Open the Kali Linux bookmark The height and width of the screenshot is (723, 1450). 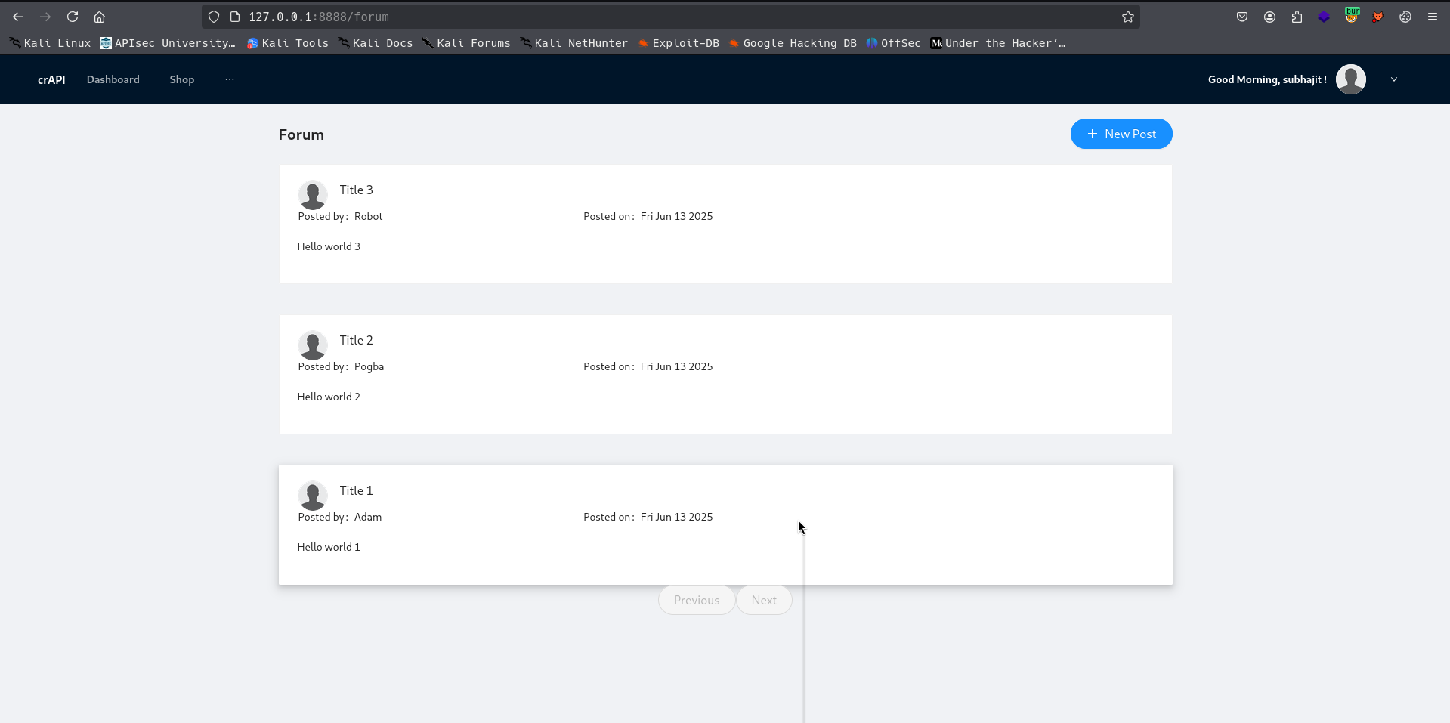point(50,43)
